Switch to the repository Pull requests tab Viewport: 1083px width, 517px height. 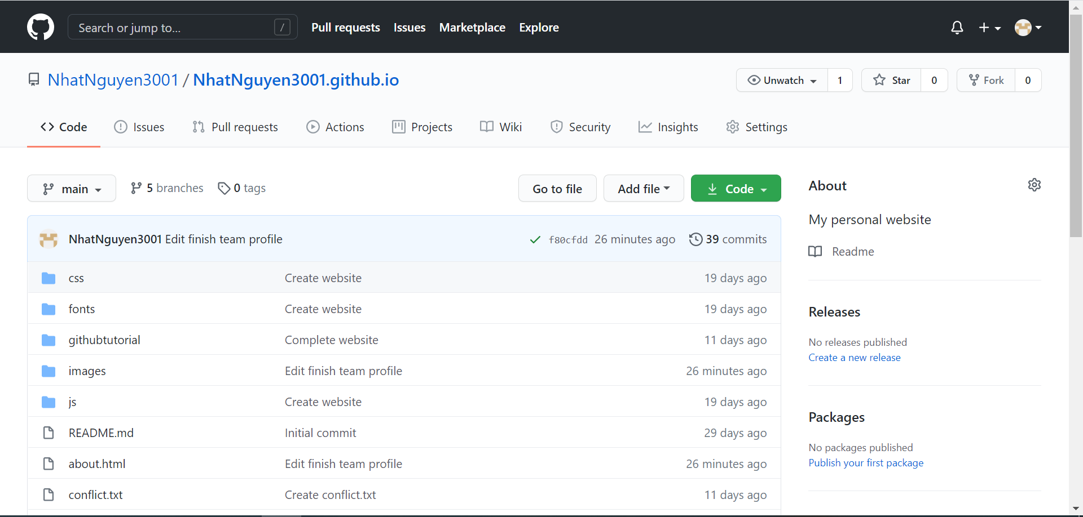click(x=235, y=127)
